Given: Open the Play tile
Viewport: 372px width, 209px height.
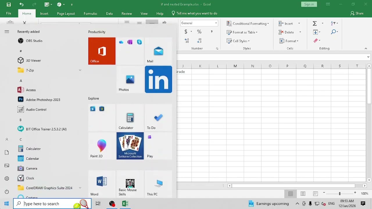Looking at the screenshot, I should tap(158, 146).
